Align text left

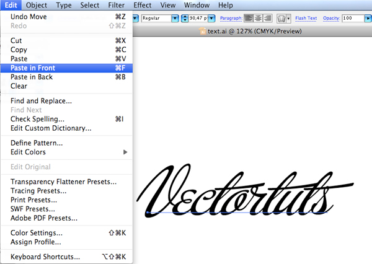click(249, 18)
